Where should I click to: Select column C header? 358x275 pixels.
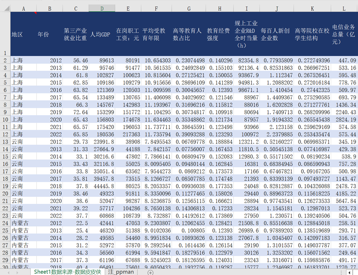76,9
